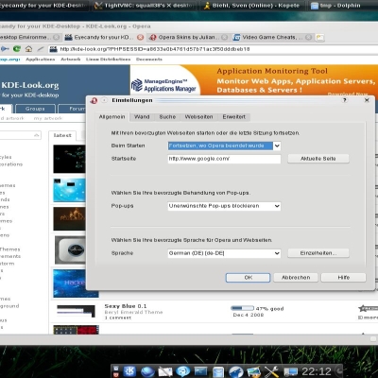The height and width of the screenshot is (378, 378).
Task: Click the monitor display icon in panel
Action: pos(290,372)
